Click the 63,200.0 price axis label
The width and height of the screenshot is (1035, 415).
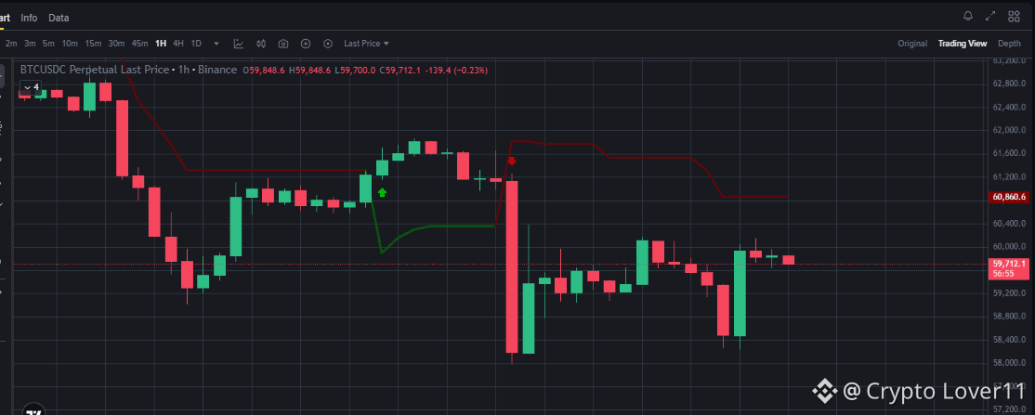1009,60
